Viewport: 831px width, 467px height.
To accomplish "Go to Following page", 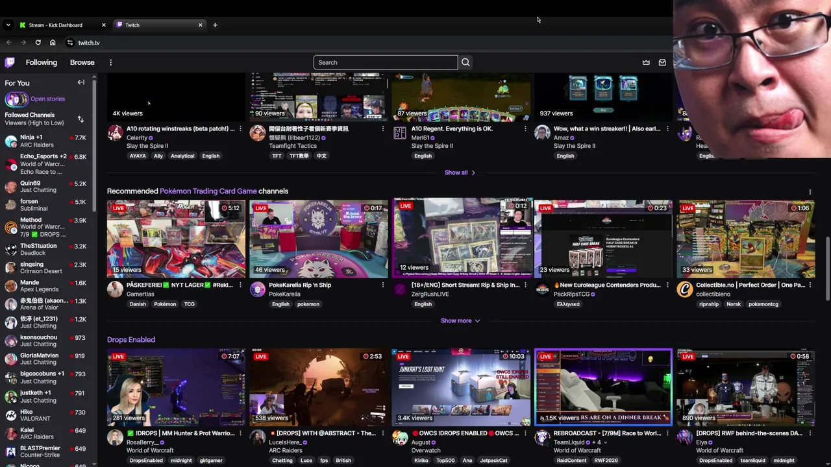I will pos(42,62).
